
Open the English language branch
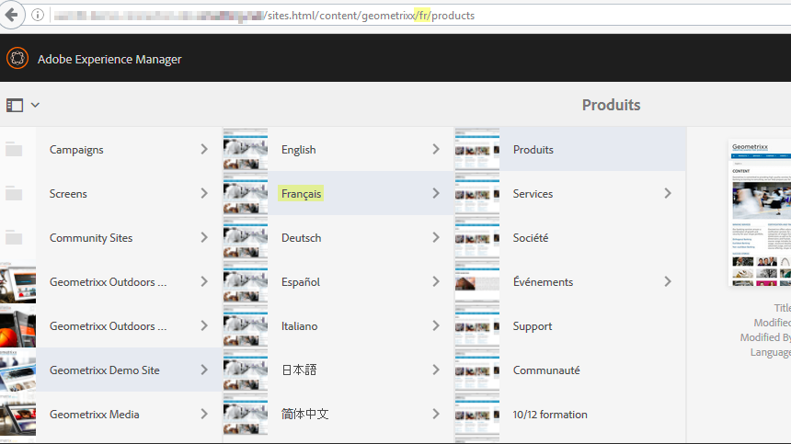[299, 150]
